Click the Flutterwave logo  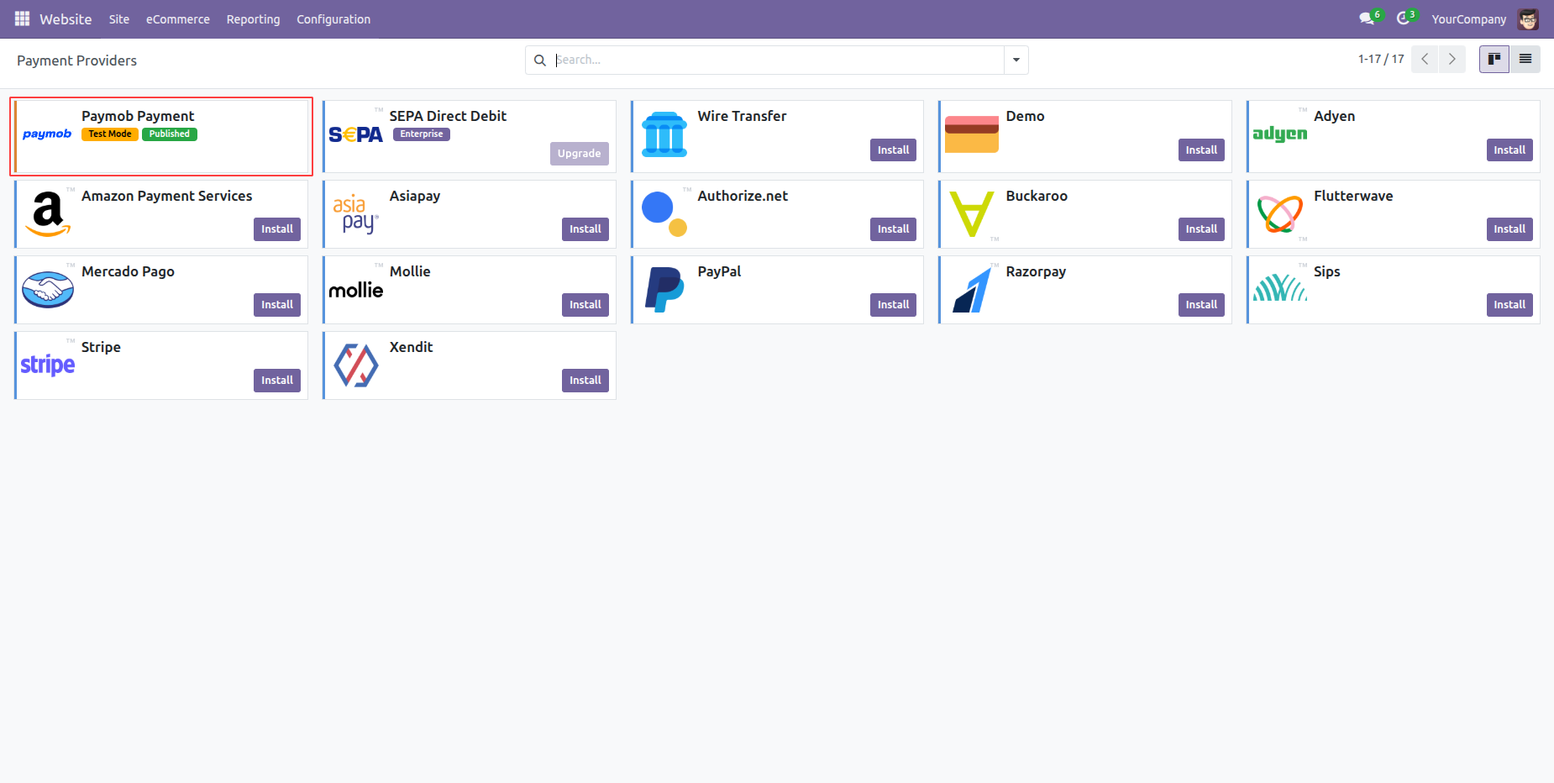pos(1280,214)
